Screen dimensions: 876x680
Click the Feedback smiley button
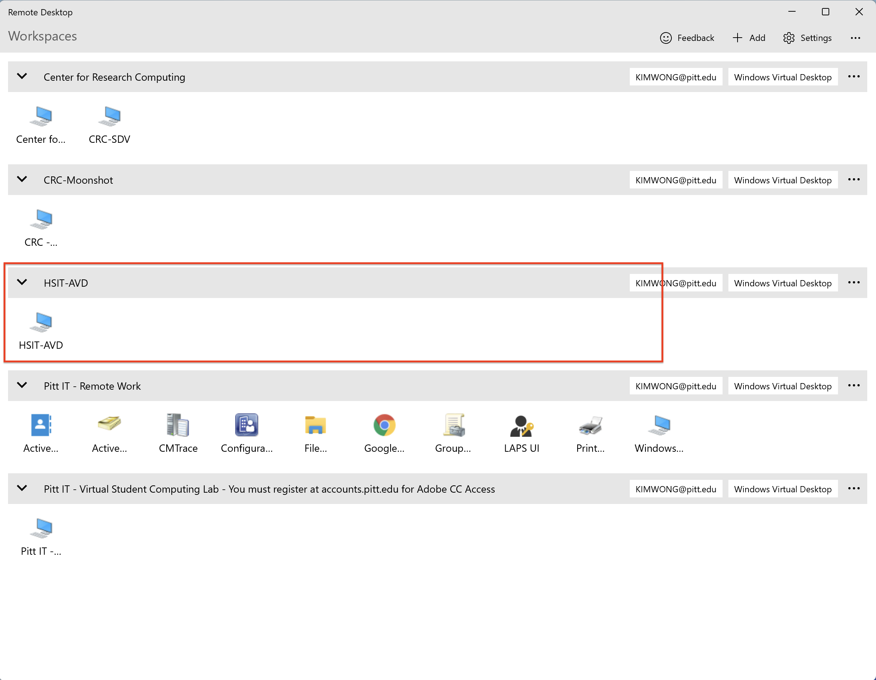[687, 38]
